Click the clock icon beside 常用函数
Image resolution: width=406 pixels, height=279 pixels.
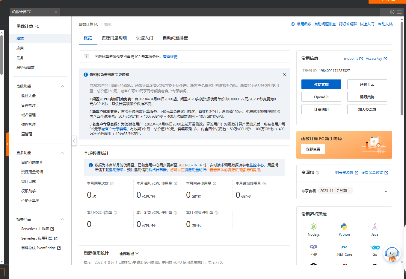pyautogui.click(x=293, y=24)
